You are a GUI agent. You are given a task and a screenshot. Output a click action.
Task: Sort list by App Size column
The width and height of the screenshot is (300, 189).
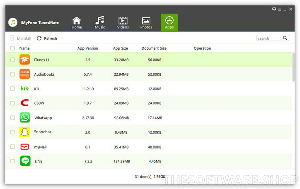(121, 48)
